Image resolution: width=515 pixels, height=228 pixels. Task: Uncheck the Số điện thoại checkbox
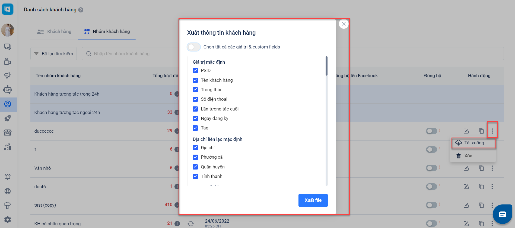click(x=195, y=99)
